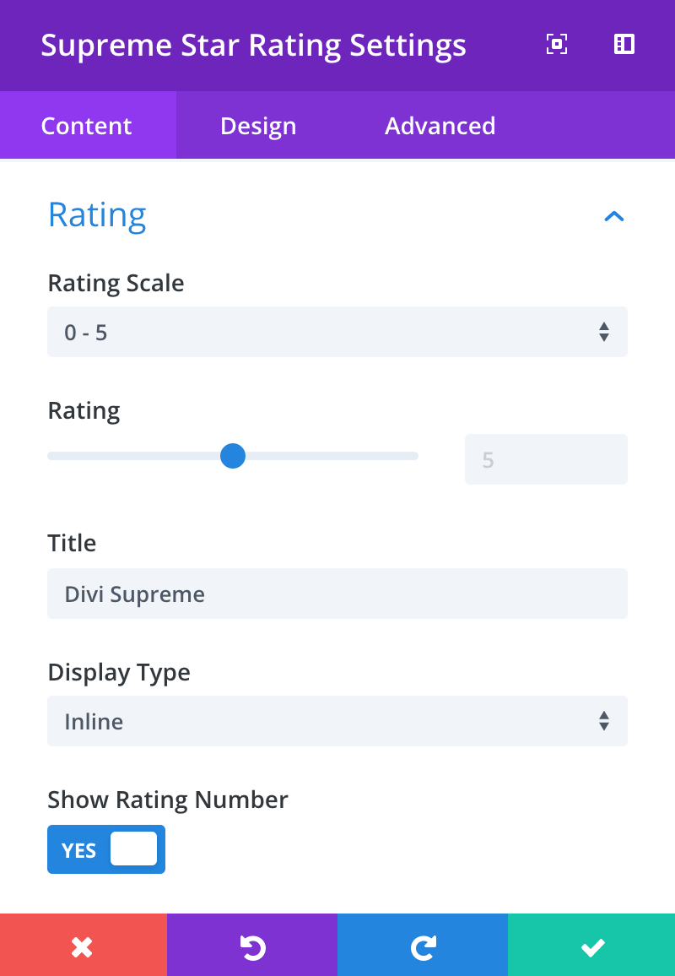Click the snap modal to sidebar icon
This screenshot has height=976, width=675.
pos(624,45)
